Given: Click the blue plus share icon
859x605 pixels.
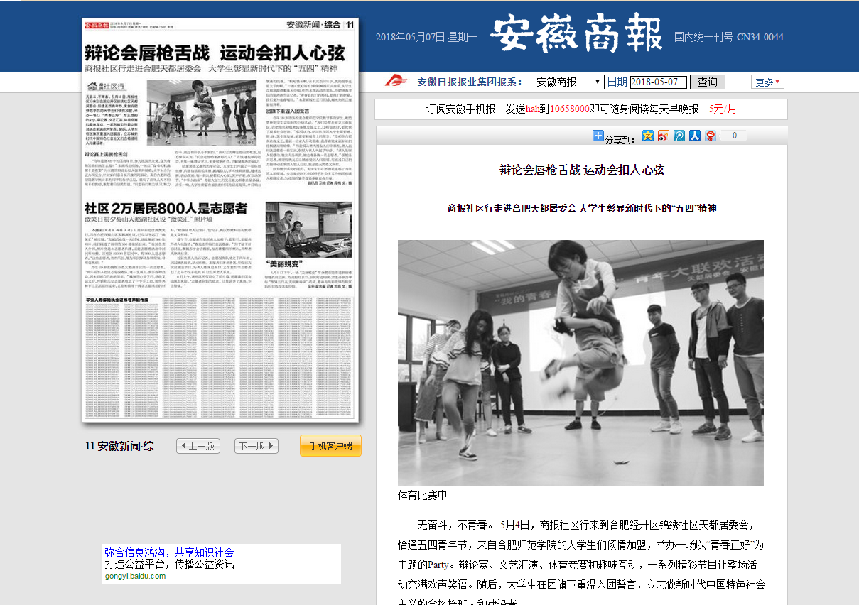Looking at the screenshot, I should [x=598, y=136].
